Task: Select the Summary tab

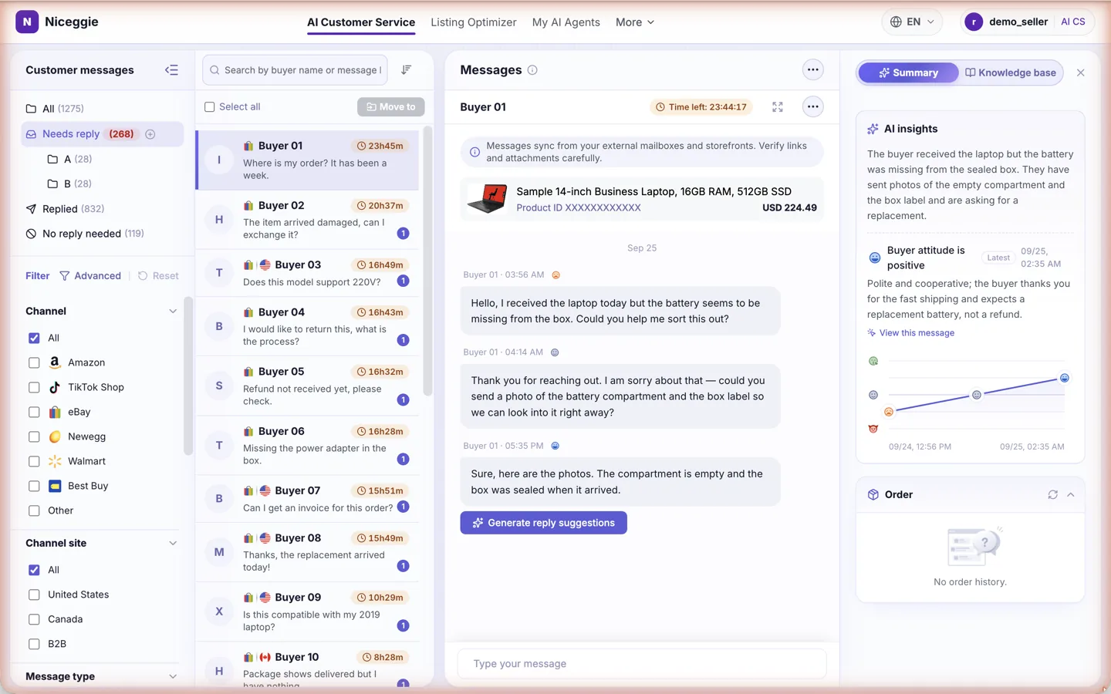Action: (908, 72)
